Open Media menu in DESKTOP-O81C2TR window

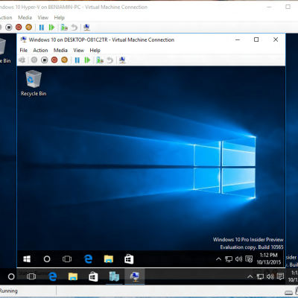click(x=60, y=50)
